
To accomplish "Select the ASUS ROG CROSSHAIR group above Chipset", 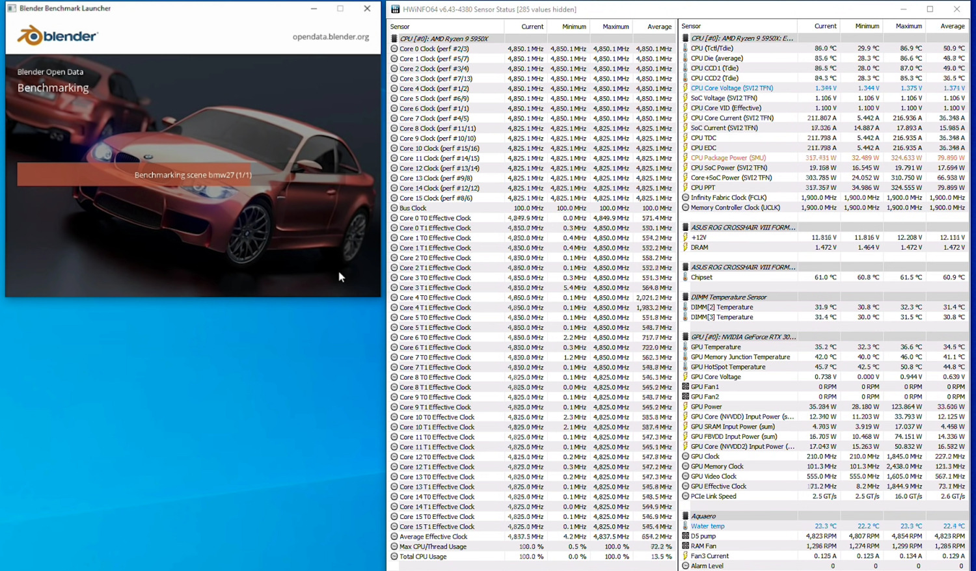I will pyautogui.click(x=742, y=267).
